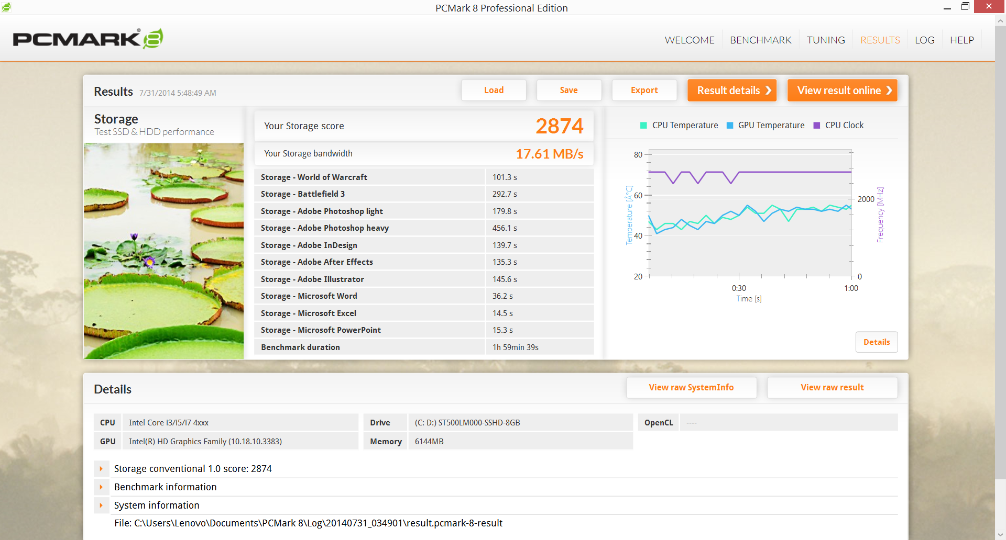Click the results timestamp 7/31/2014 5:48:49 AM
Viewport: 1006px width, 540px height.
pos(178,93)
